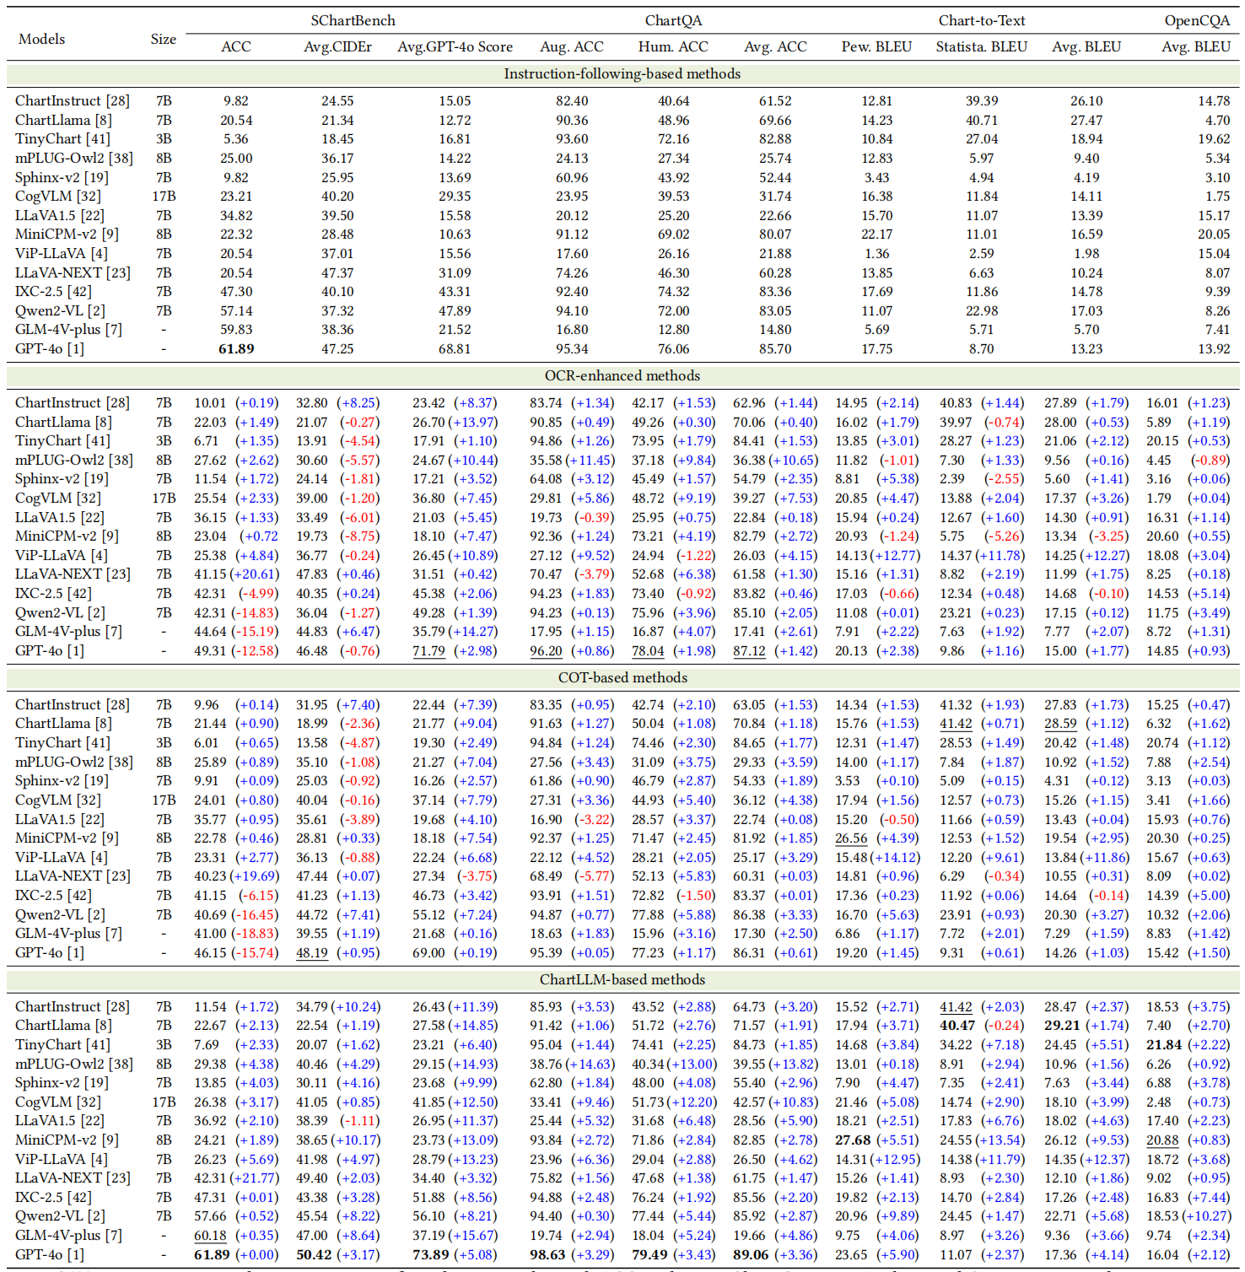This screenshot has width=1245, height=1272.
Task: Click the ChartLLM-based methods section header
Action: [x=622, y=979]
